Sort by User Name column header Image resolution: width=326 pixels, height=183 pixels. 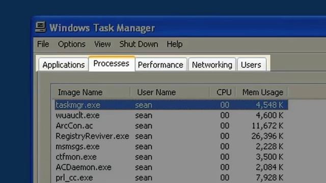(170, 92)
